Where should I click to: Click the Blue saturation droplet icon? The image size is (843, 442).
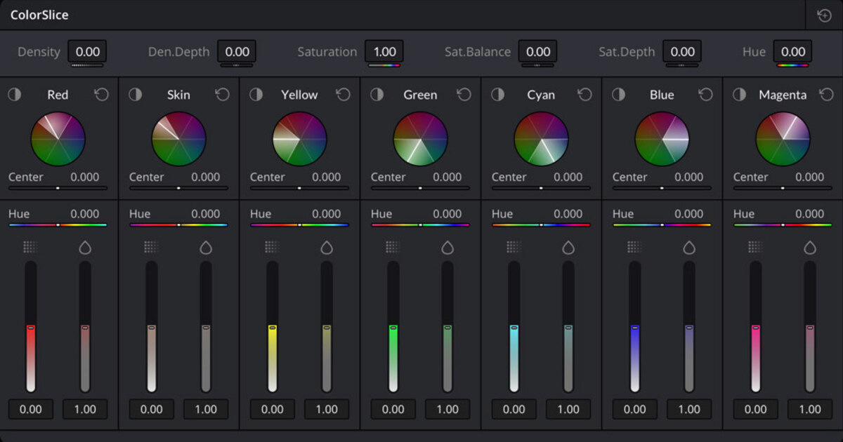pos(689,247)
